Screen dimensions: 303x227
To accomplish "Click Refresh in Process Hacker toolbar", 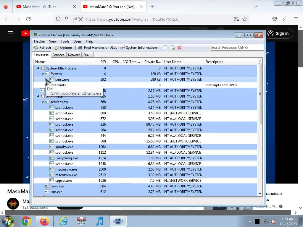I will point(42,48).
